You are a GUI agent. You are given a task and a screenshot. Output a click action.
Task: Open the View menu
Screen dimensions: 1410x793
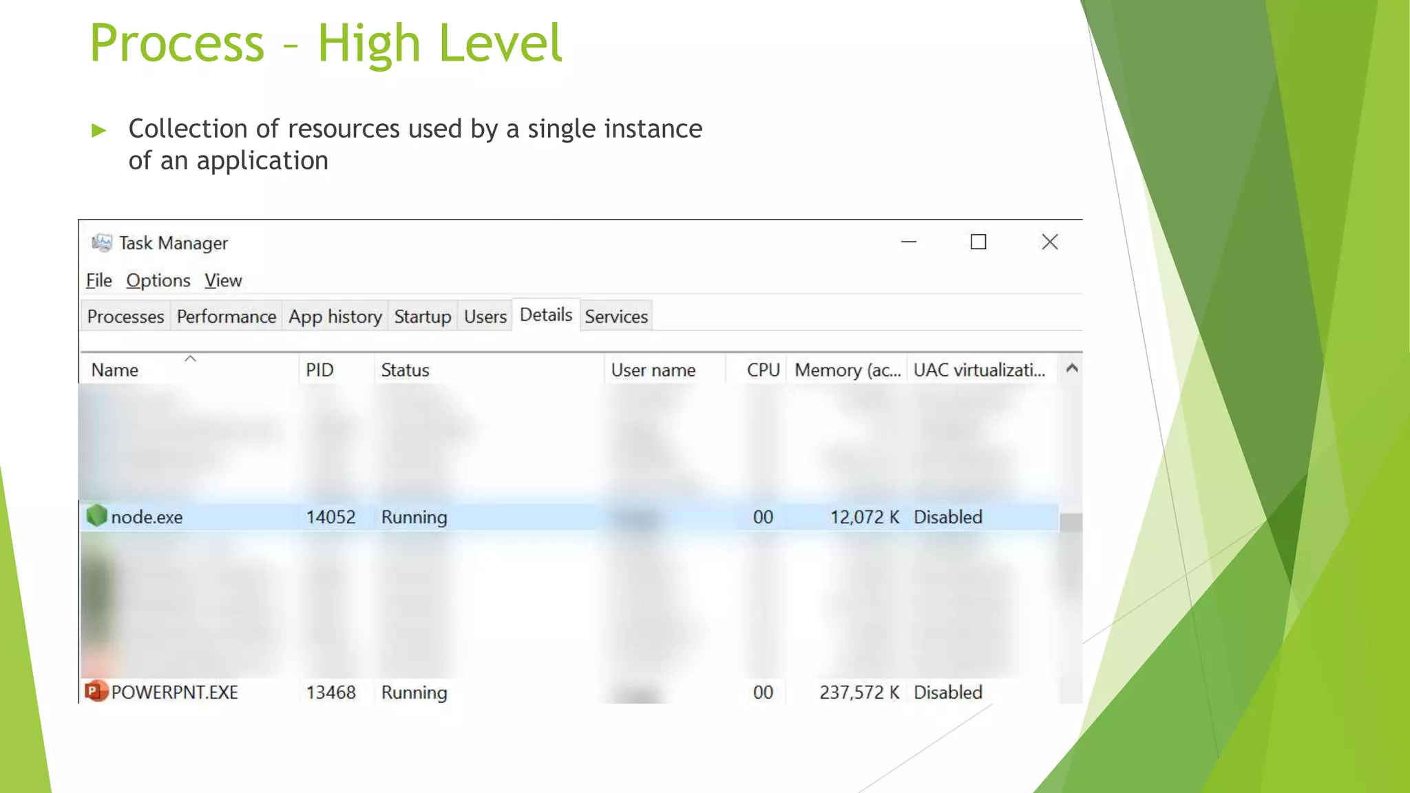[223, 280]
